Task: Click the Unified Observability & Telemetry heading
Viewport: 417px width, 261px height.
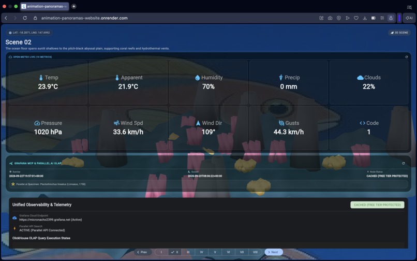Action: coord(42,205)
